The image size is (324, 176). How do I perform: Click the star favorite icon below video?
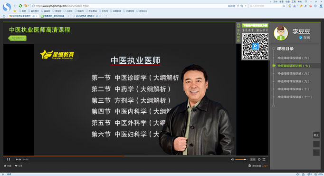5,166
